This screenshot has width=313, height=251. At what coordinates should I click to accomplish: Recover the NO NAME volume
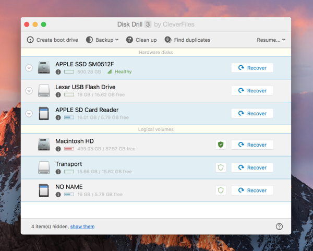coord(252,190)
